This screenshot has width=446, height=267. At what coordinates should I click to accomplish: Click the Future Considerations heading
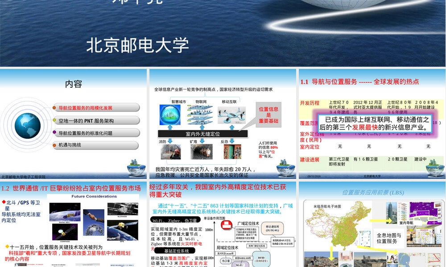[x=94, y=196]
